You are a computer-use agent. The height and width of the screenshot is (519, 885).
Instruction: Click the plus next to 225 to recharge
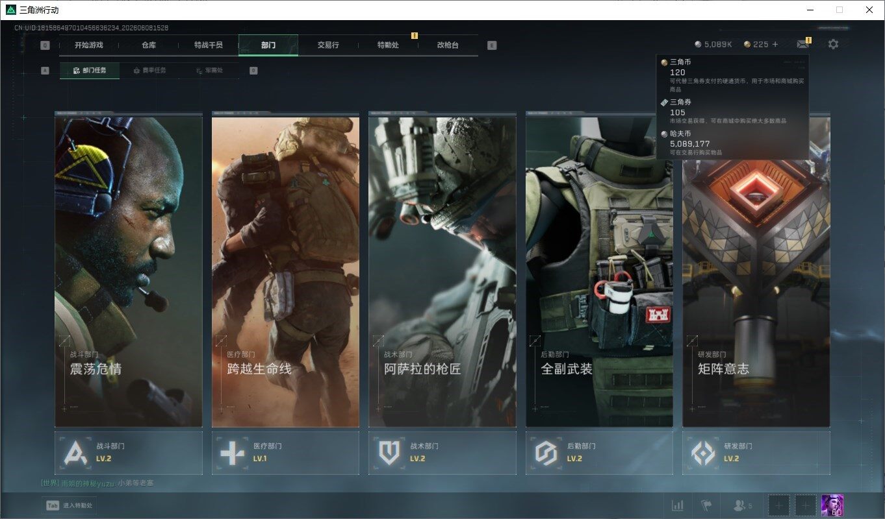point(775,44)
